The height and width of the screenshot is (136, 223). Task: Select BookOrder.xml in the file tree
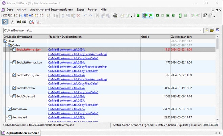coord(26,88)
